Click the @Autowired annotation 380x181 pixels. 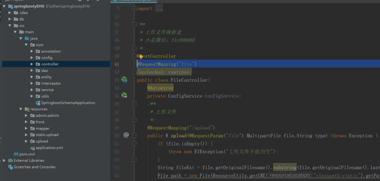pos(160,88)
